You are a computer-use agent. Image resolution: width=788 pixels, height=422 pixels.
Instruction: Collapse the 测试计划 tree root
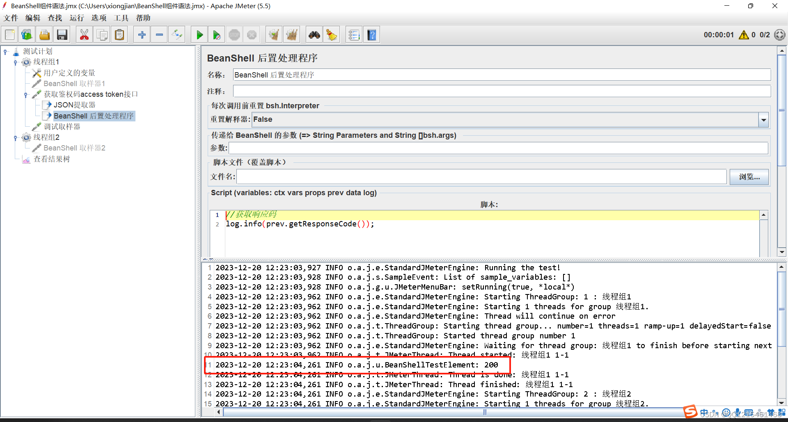5,52
